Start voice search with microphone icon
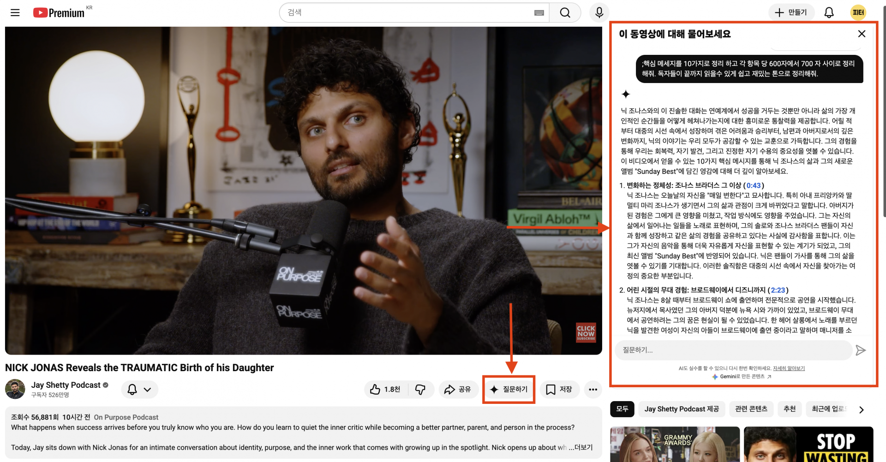886x462 pixels. [599, 12]
